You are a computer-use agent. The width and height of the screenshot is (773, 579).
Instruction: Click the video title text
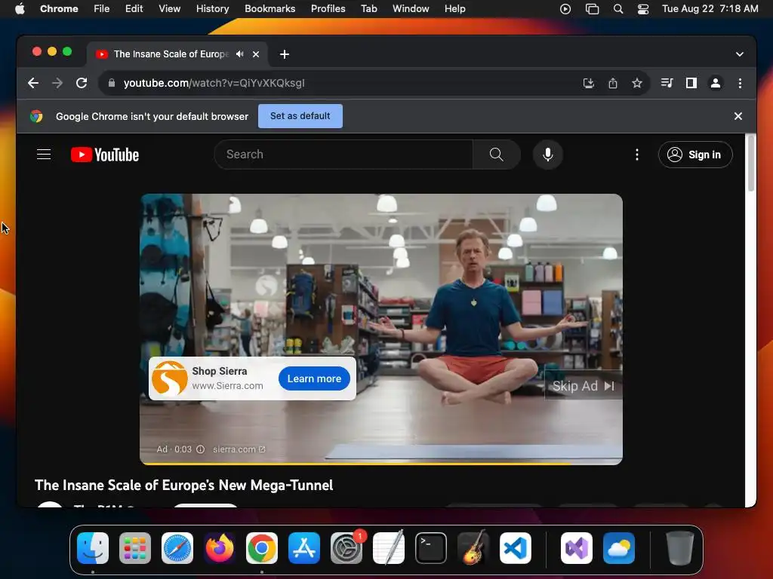184,486
